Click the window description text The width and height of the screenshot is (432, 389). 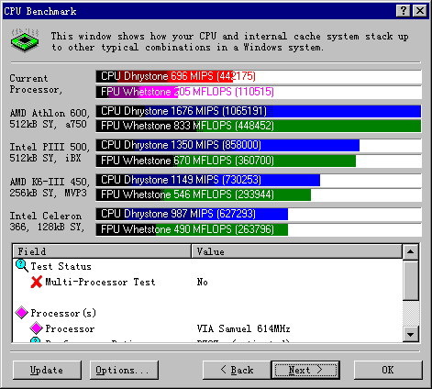[x=229, y=42]
